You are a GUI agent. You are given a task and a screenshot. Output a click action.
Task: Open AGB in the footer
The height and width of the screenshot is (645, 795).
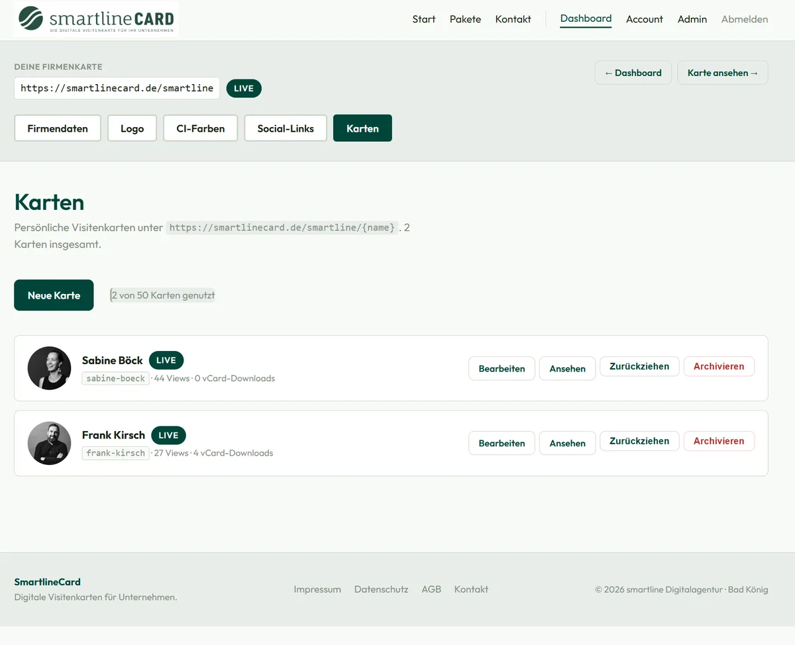tap(431, 589)
